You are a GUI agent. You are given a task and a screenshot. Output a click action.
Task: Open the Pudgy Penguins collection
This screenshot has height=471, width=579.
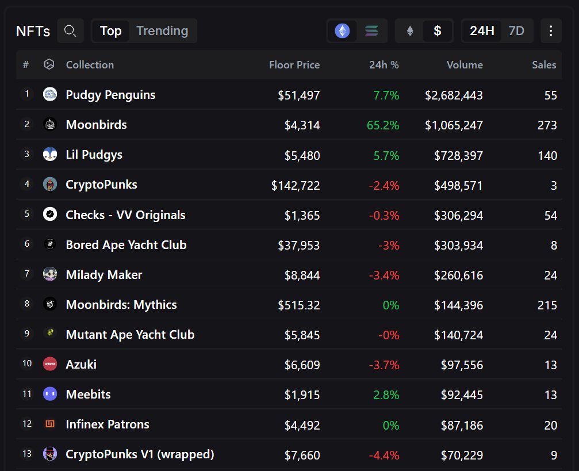click(110, 95)
